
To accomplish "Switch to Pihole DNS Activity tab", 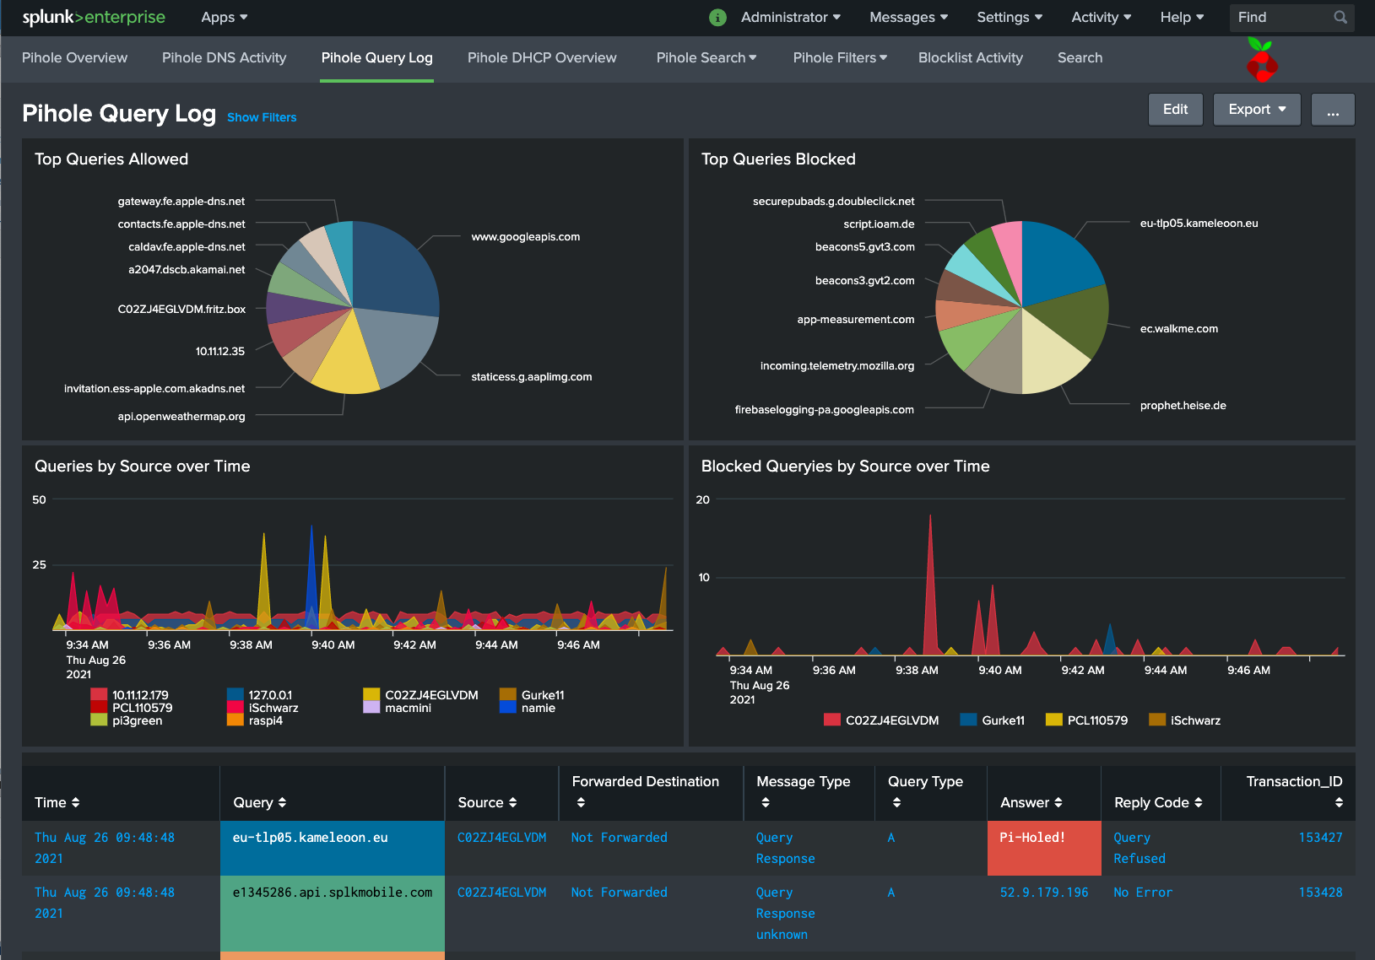I will coord(224,57).
